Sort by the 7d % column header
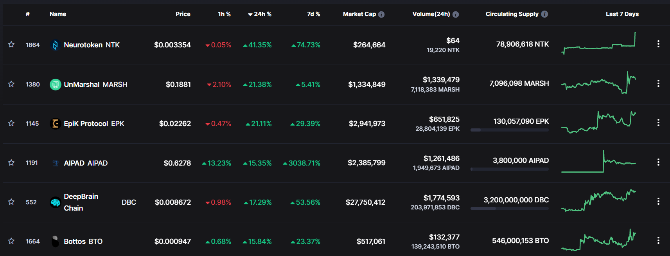Image resolution: width=670 pixels, height=256 pixels. pyautogui.click(x=314, y=14)
